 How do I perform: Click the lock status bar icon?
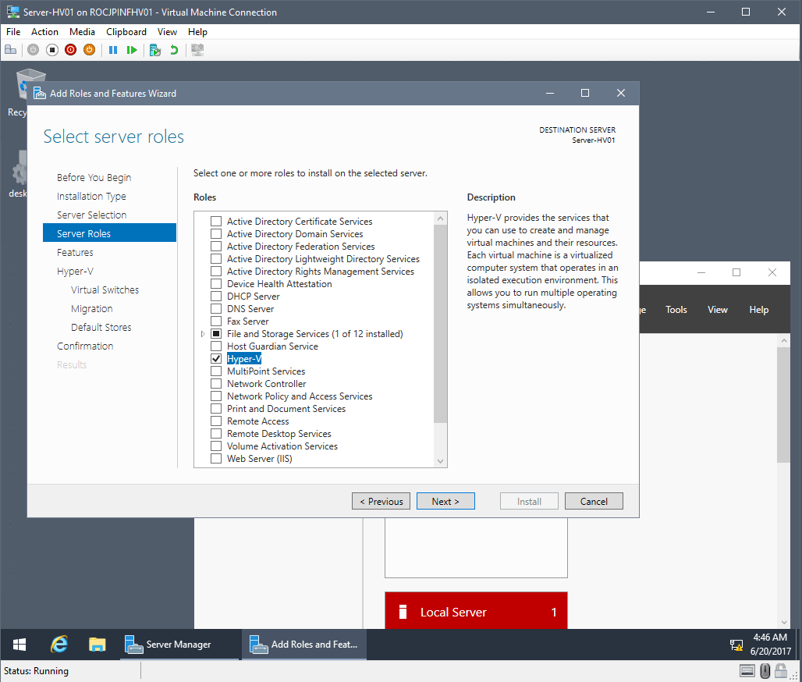point(780,670)
